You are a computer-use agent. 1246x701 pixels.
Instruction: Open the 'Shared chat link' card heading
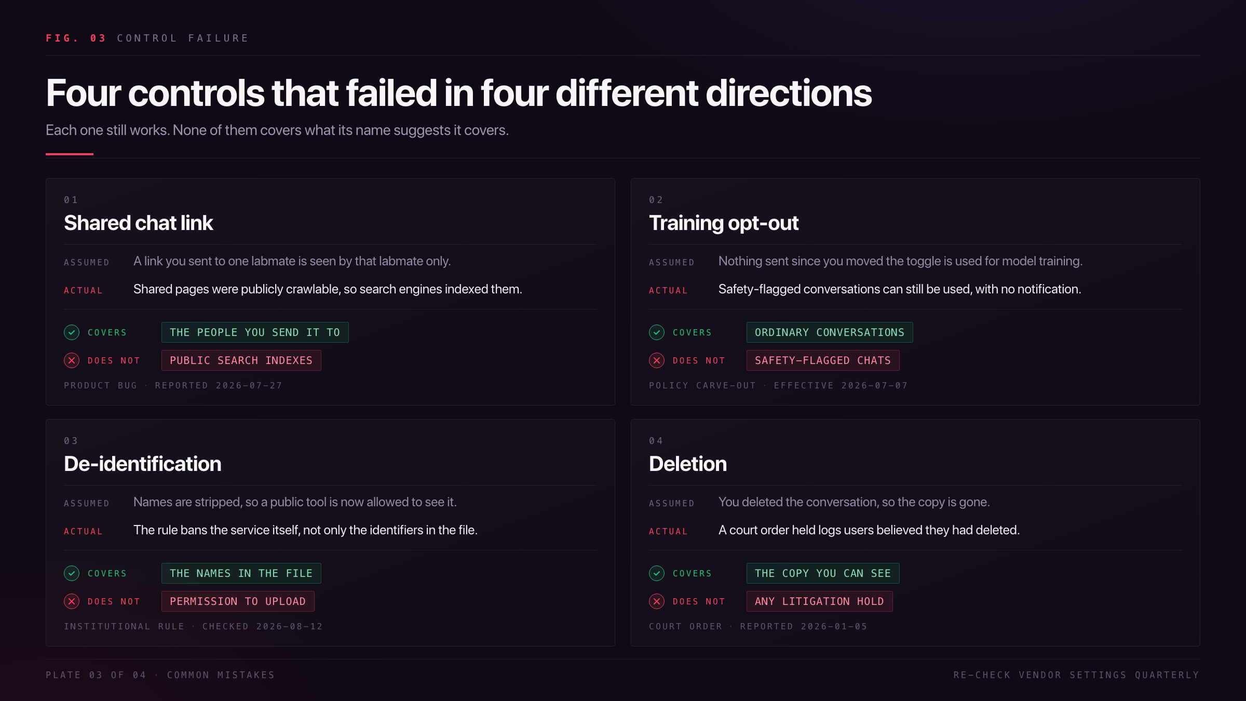(x=139, y=223)
